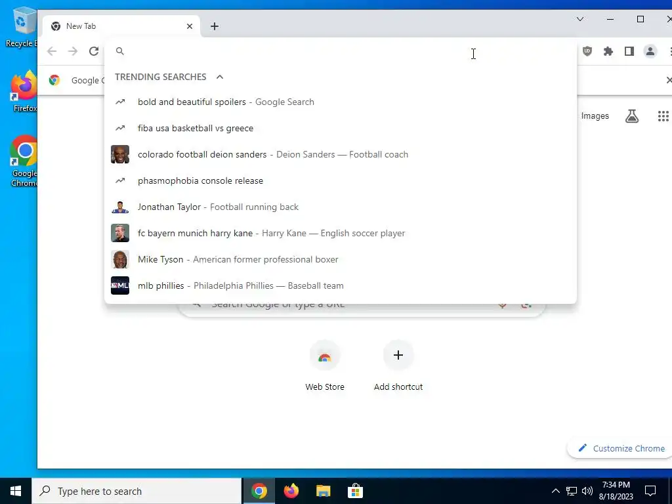This screenshot has width=672, height=504.
Task: Open the volume speaker tray icon
Action: coord(587,491)
